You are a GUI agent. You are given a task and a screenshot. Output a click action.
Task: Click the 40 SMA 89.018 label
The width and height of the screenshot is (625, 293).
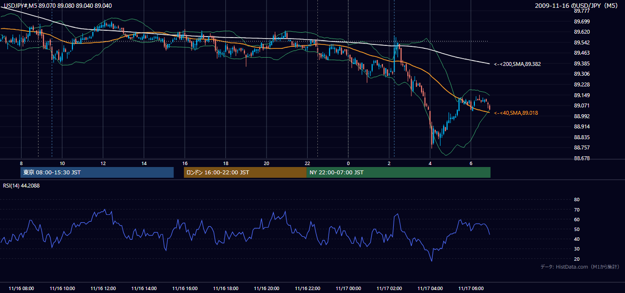click(515, 113)
